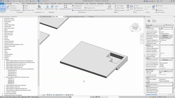Select the Отдельный isolated foundation tool

click(47, 7)
